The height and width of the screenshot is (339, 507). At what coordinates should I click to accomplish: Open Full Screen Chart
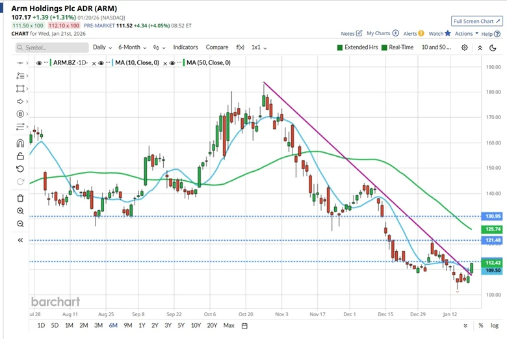point(477,21)
